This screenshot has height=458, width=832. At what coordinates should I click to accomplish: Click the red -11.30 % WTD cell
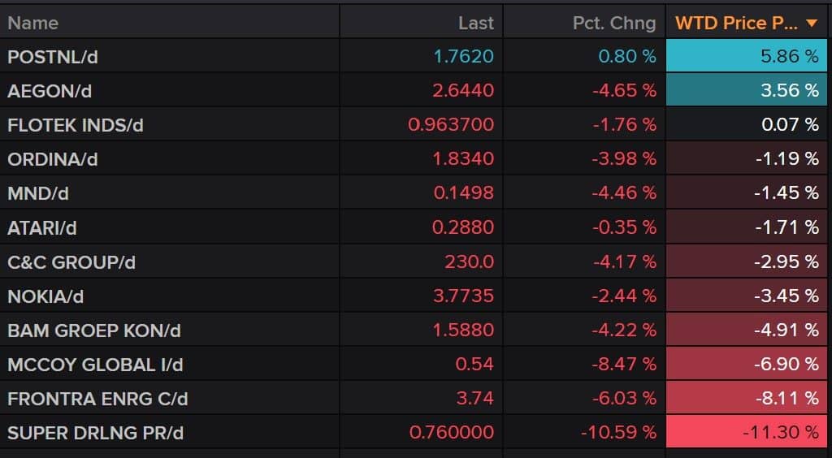[x=747, y=433]
